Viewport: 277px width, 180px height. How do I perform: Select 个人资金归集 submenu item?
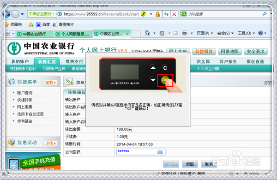[208, 68]
